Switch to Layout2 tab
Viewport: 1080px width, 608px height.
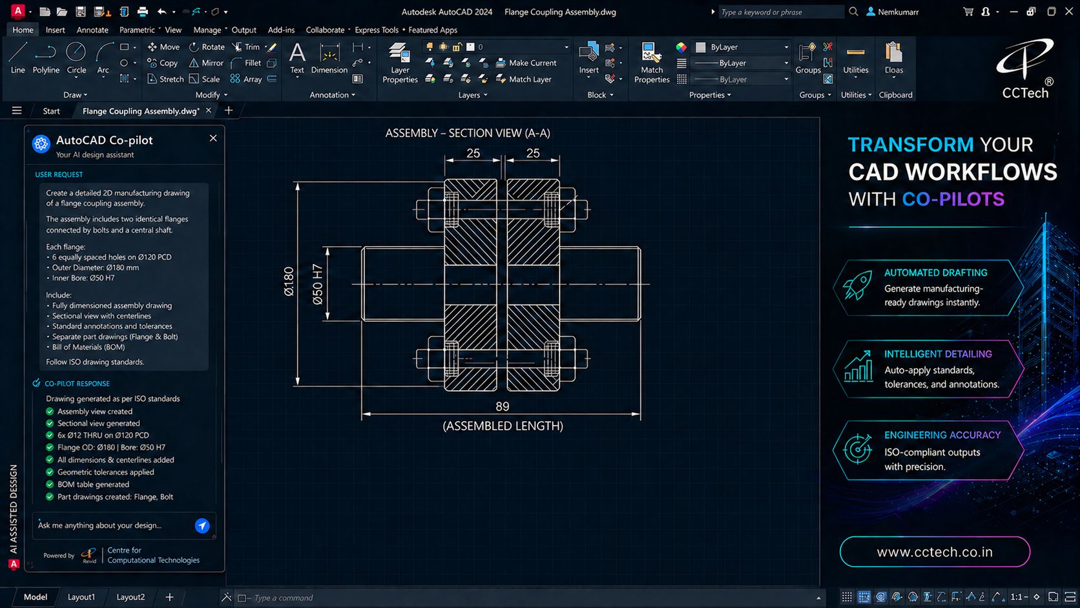(x=130, y=597)
